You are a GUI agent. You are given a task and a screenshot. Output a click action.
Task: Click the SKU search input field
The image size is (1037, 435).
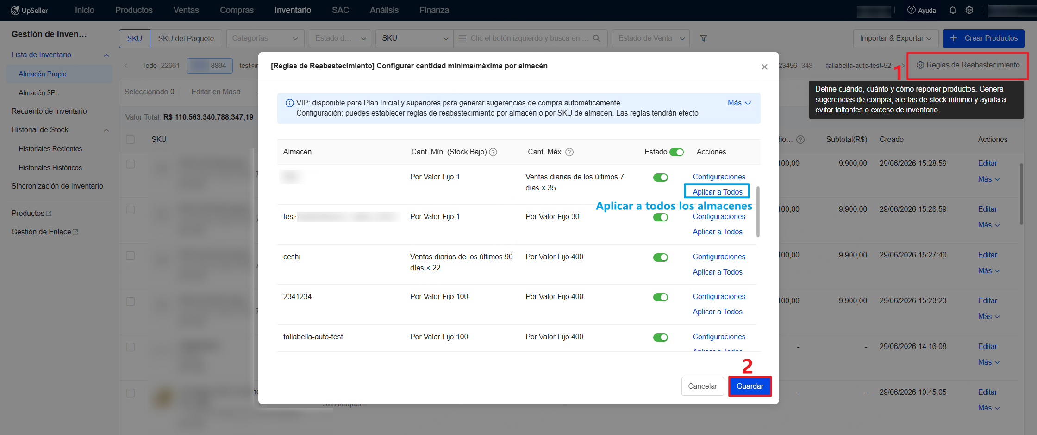click(x=529, y=38)
